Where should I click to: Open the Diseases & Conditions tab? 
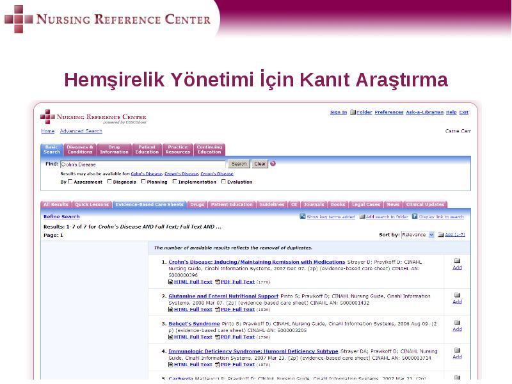80,150
